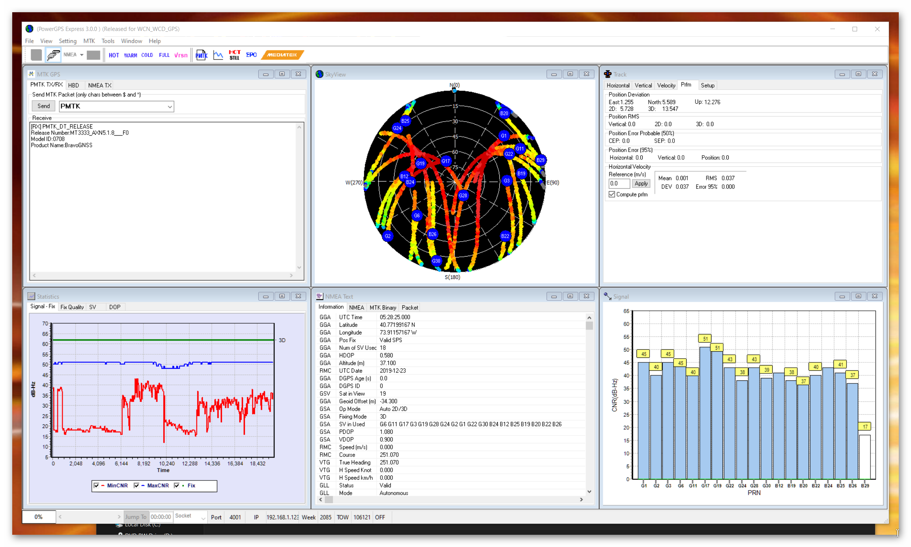
Task: Open the NMEA toolbar dropdown arrow
Action: coord(81,55)
